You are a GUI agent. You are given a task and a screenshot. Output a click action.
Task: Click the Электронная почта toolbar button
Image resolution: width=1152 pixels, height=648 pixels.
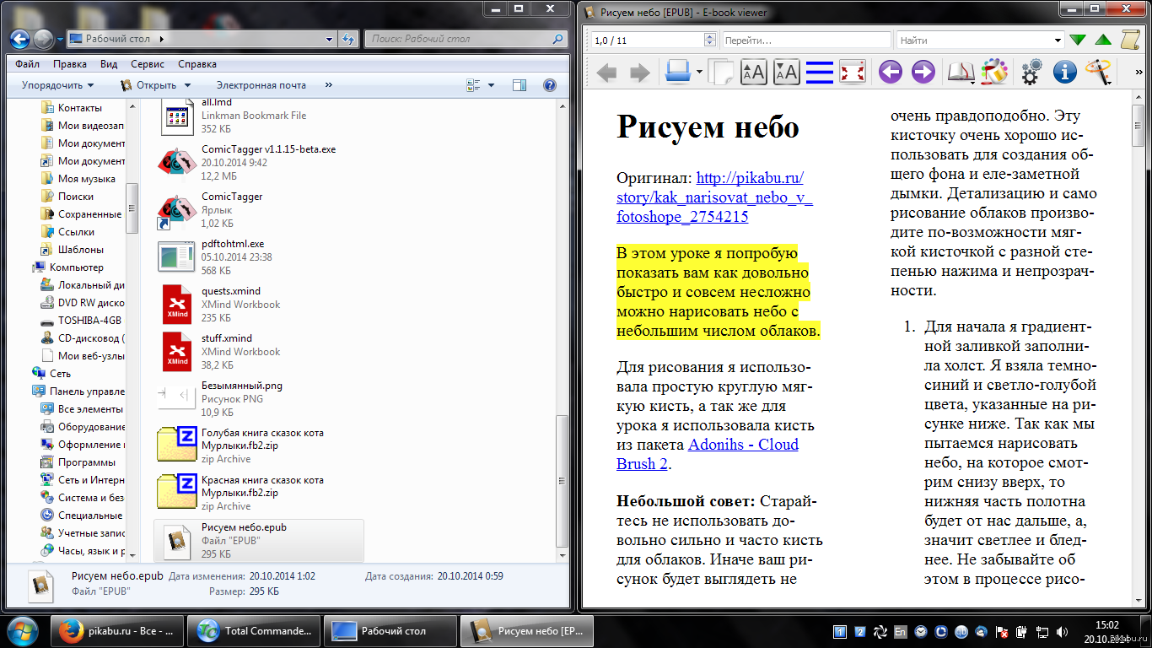261,85
